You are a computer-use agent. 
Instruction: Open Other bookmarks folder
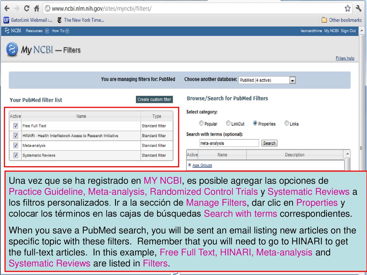point(342,20)
